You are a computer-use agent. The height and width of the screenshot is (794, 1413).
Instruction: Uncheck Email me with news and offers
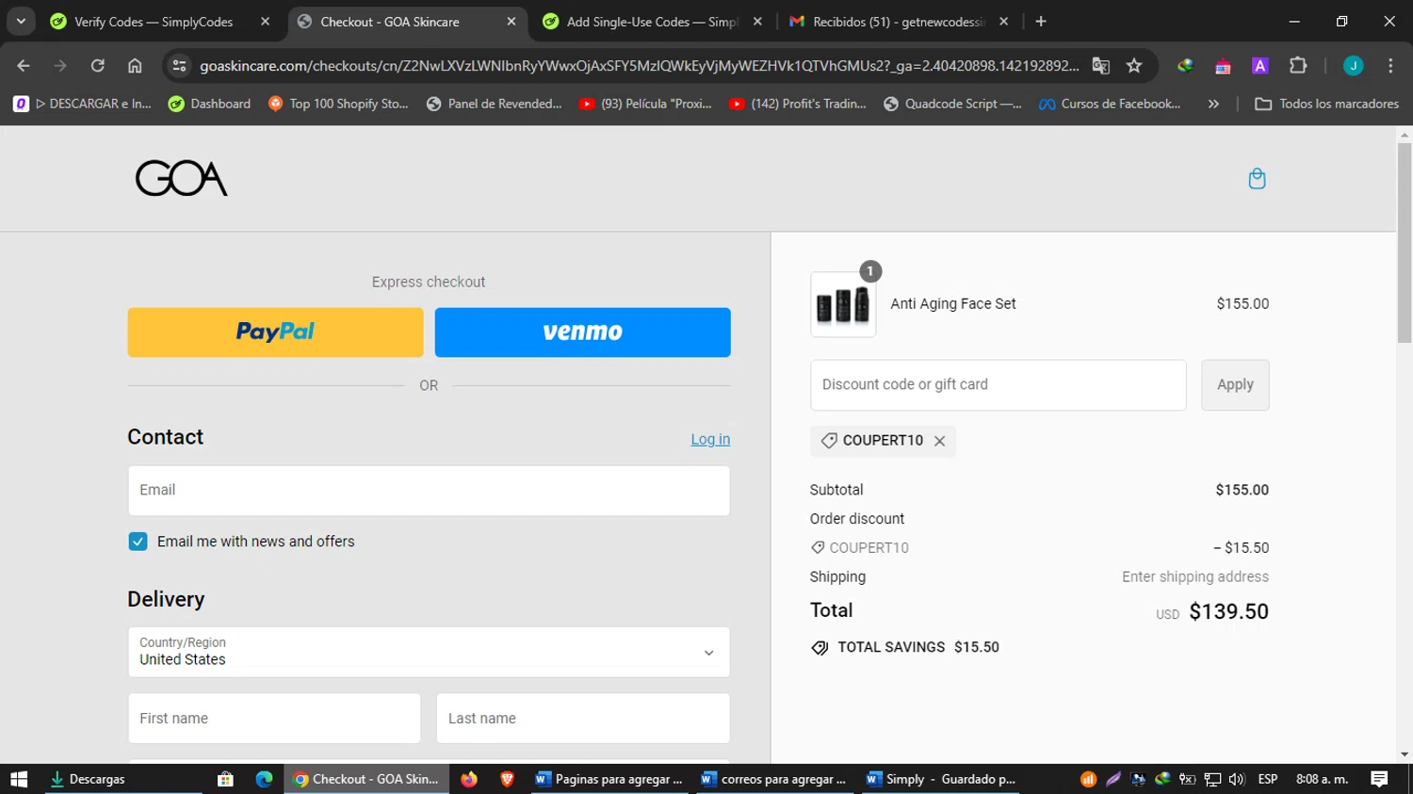coord(138,542)
